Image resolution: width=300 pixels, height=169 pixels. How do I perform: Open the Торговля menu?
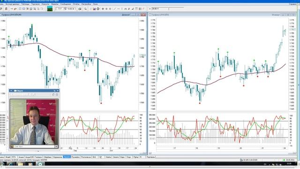36,4
